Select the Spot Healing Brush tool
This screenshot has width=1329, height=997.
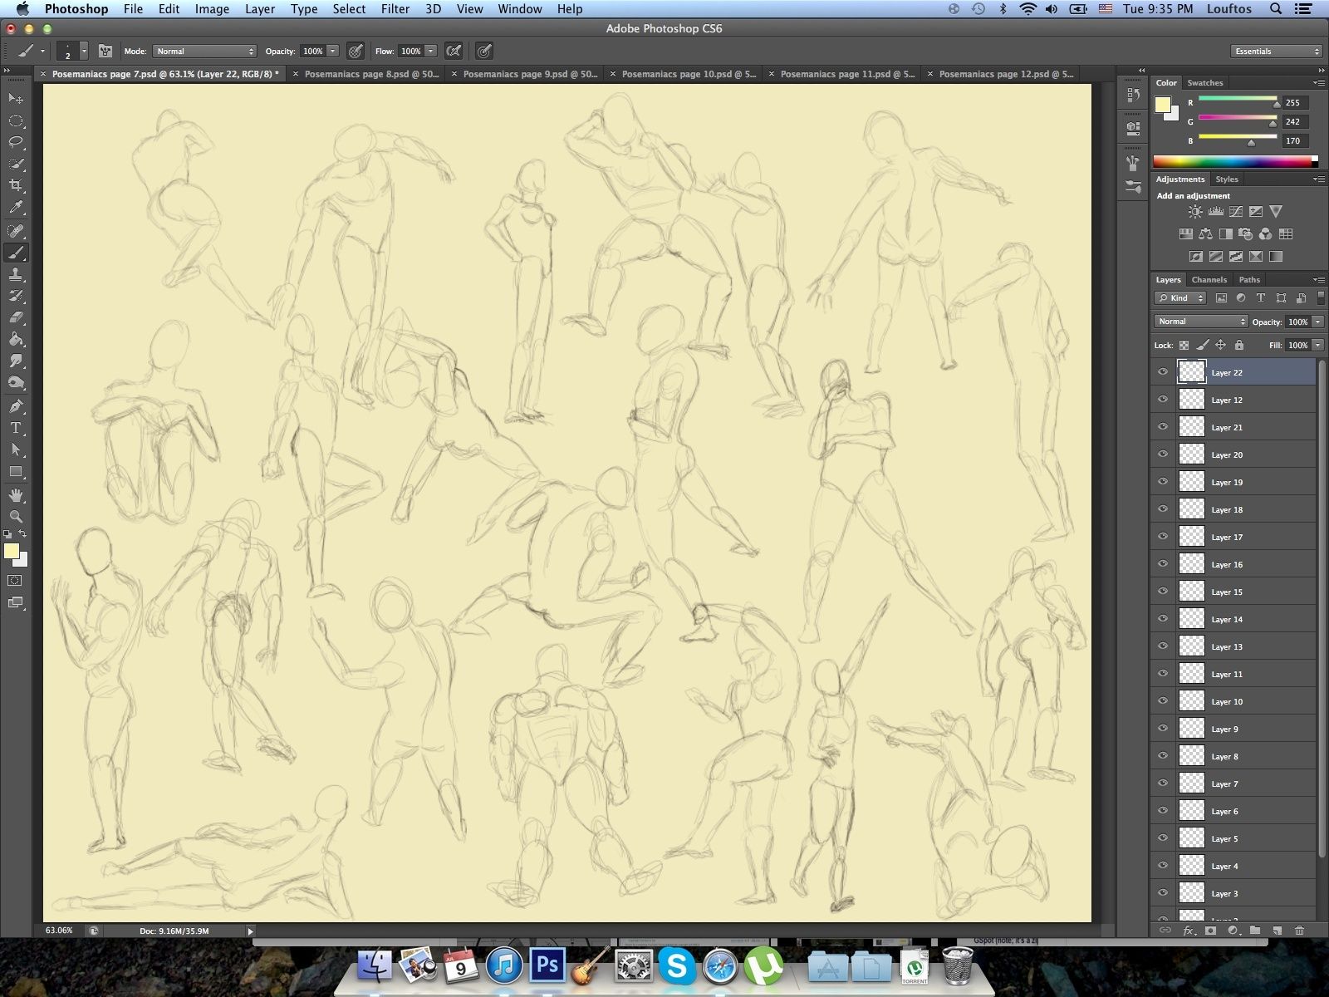point(16,231)
